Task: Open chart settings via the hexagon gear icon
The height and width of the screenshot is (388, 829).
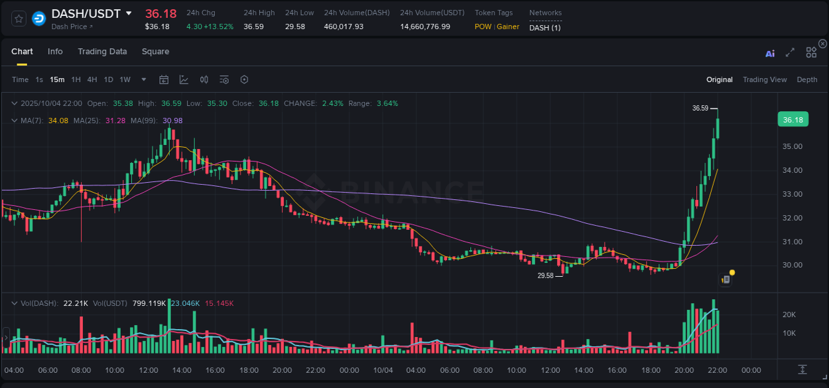Action: [243, 79]
